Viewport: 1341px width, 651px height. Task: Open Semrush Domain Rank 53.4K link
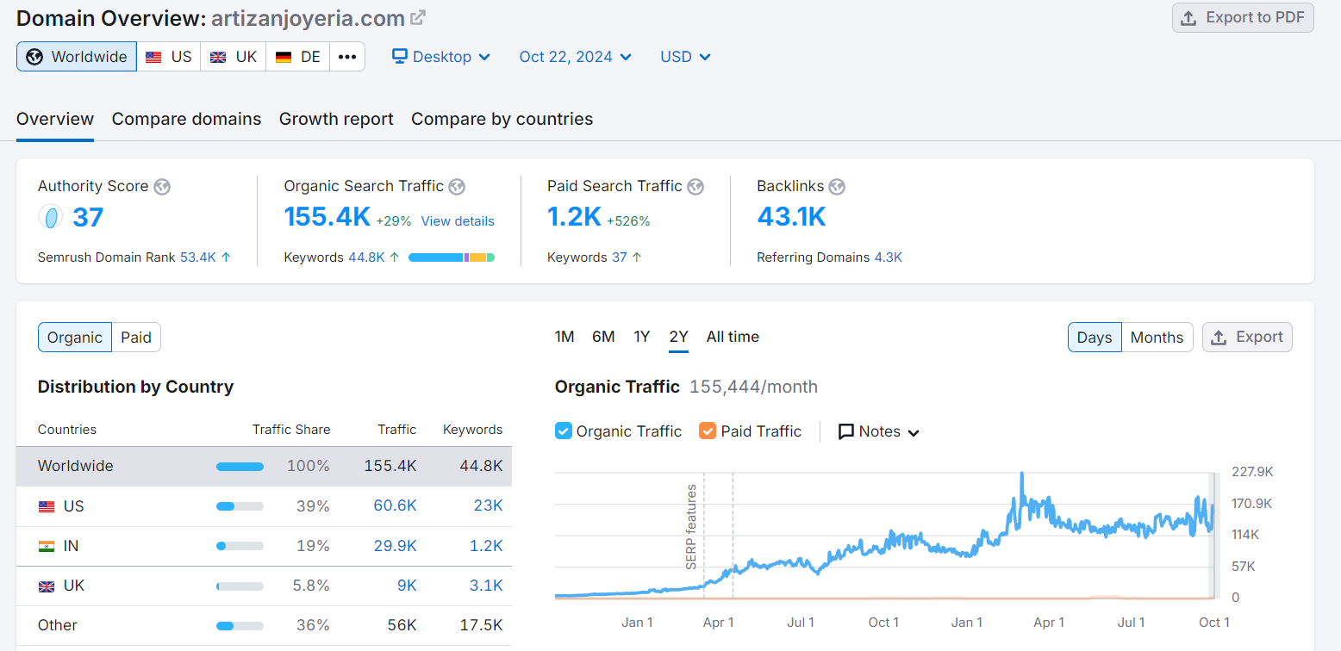click(198, 257)
